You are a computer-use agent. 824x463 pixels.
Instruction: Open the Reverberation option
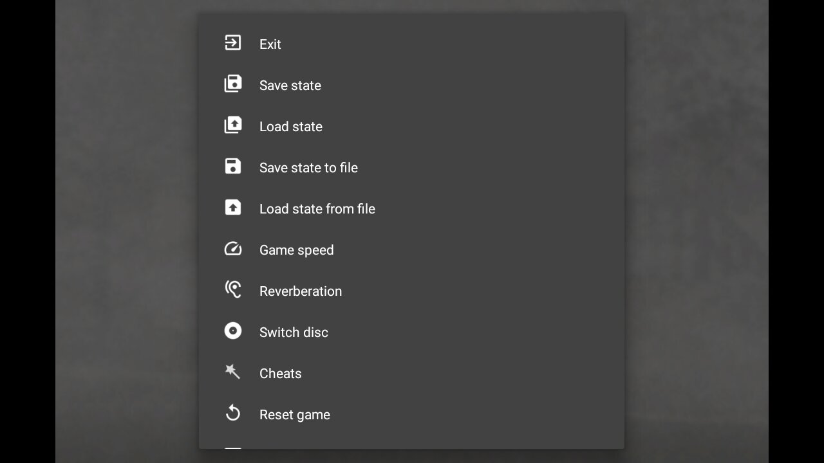coord(300,291)
